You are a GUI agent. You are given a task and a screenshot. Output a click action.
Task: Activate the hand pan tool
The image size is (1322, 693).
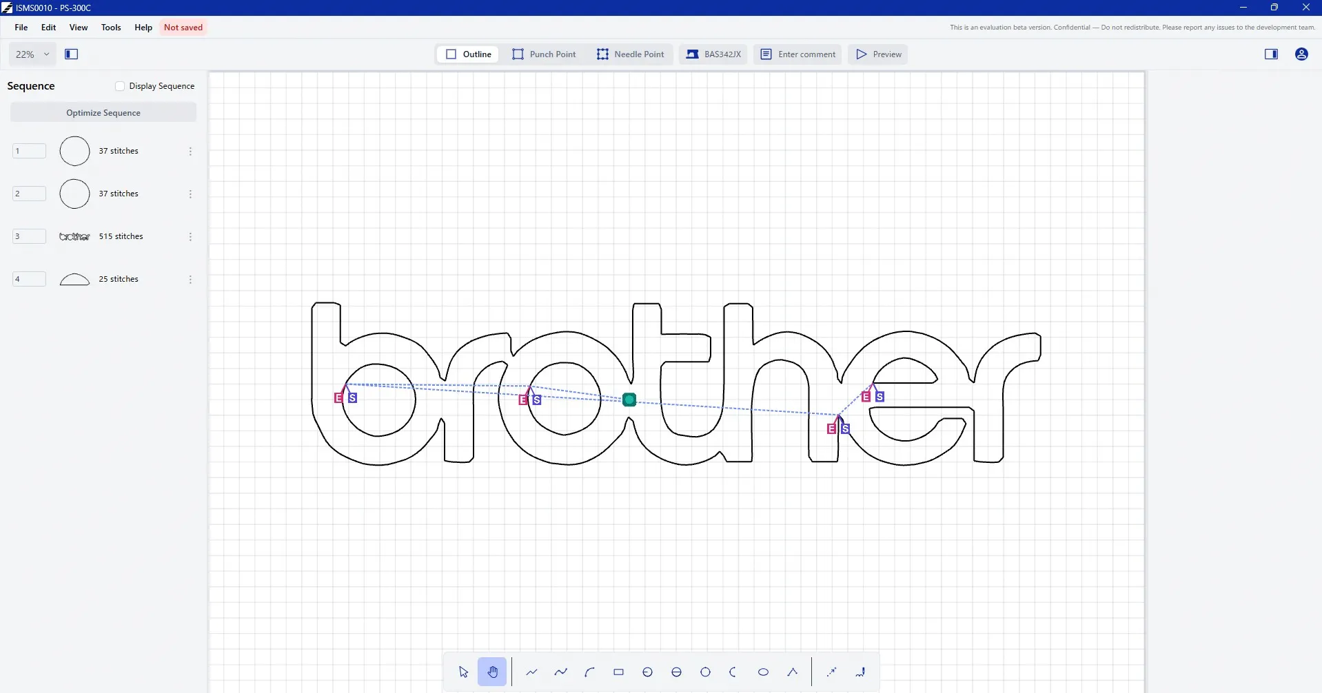tap(492, 672)
